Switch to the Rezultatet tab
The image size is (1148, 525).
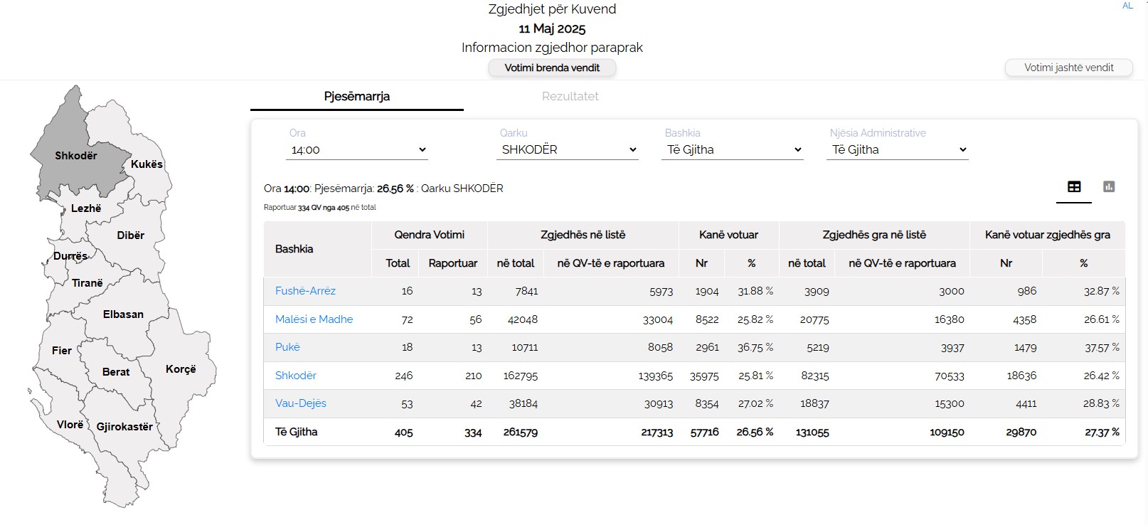(x=570, y=97)
